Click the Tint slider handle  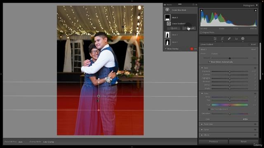pyautogui.click(x=230, y=100)
